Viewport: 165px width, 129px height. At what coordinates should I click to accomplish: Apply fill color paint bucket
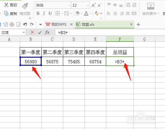coord(77,13)
